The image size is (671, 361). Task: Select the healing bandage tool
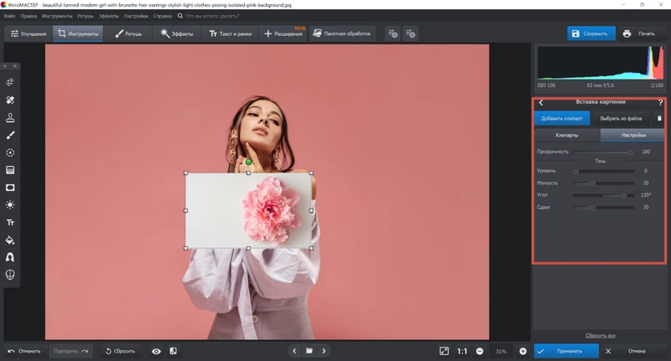click(10, 100)
